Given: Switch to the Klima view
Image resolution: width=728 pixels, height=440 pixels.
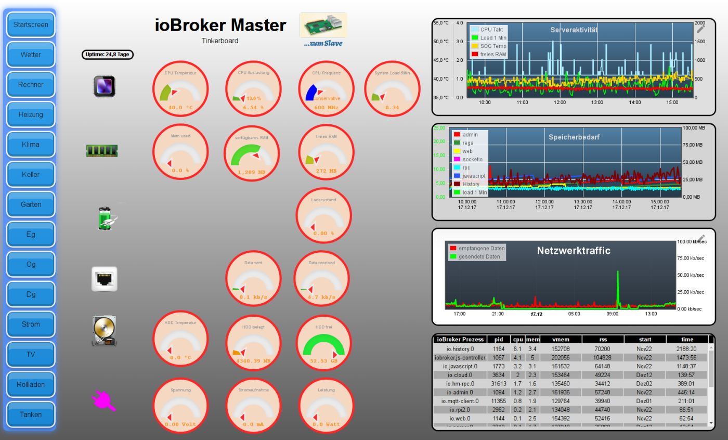Looking at the screenshot, I should (x=31, y=145).
